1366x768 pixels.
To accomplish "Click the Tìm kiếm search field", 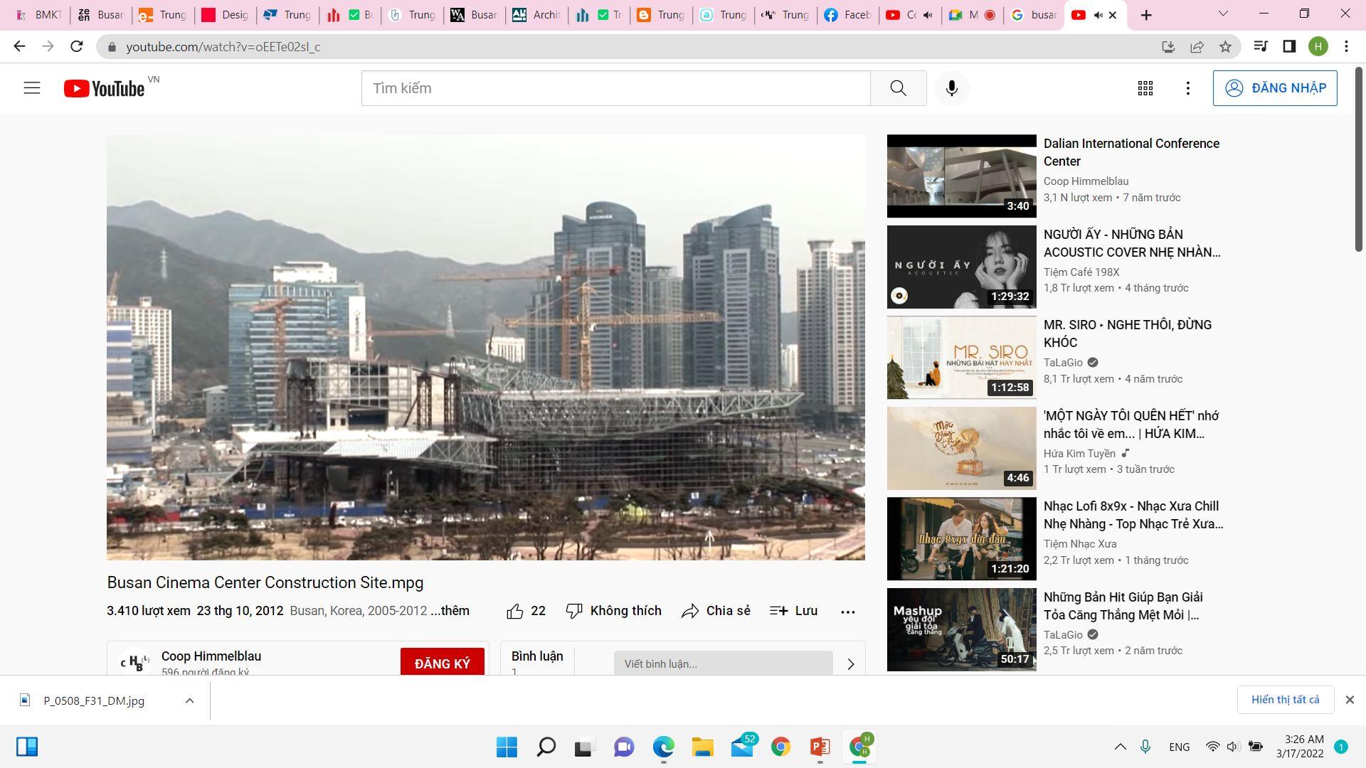I will coord(615,88).
